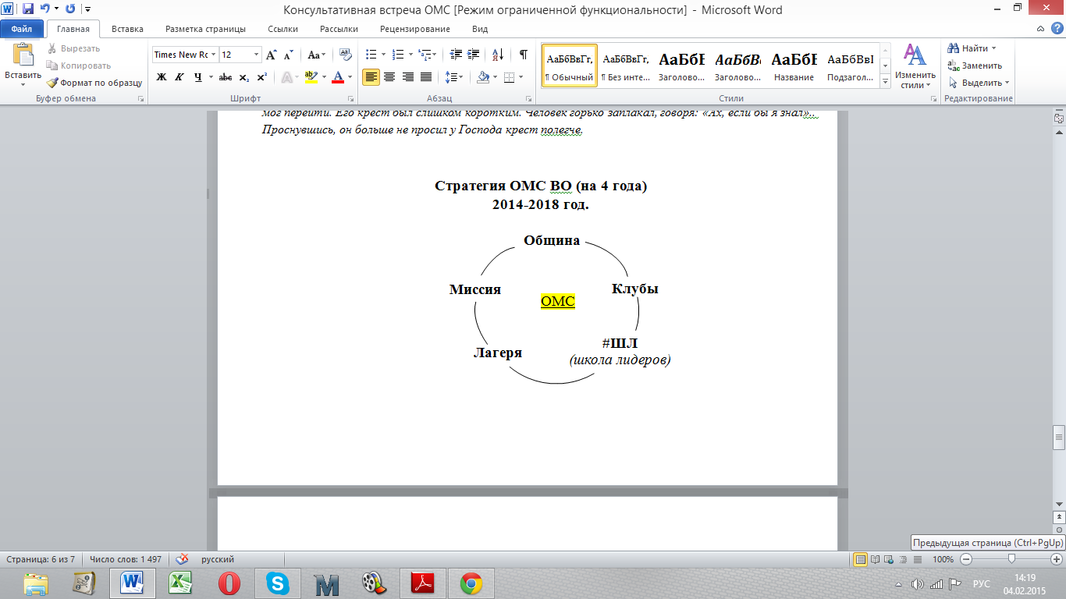Image resolution: width=1066 pixels, height=599 pixels.
Task: Click Число слов word count
Action: (x=126, y=559)
